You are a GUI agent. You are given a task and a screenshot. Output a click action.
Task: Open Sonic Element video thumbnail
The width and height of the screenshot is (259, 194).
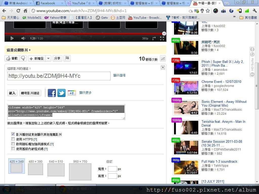coord(186,107)
